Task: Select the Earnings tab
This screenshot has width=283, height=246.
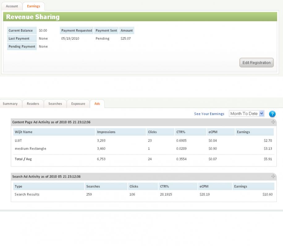Action: pyautogui.click(x=33, y=6)
